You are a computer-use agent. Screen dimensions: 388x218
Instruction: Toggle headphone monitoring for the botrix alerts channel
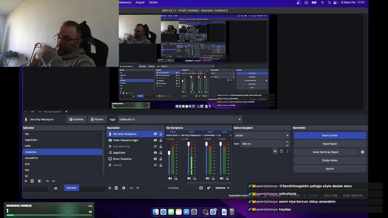pos(176,178)
